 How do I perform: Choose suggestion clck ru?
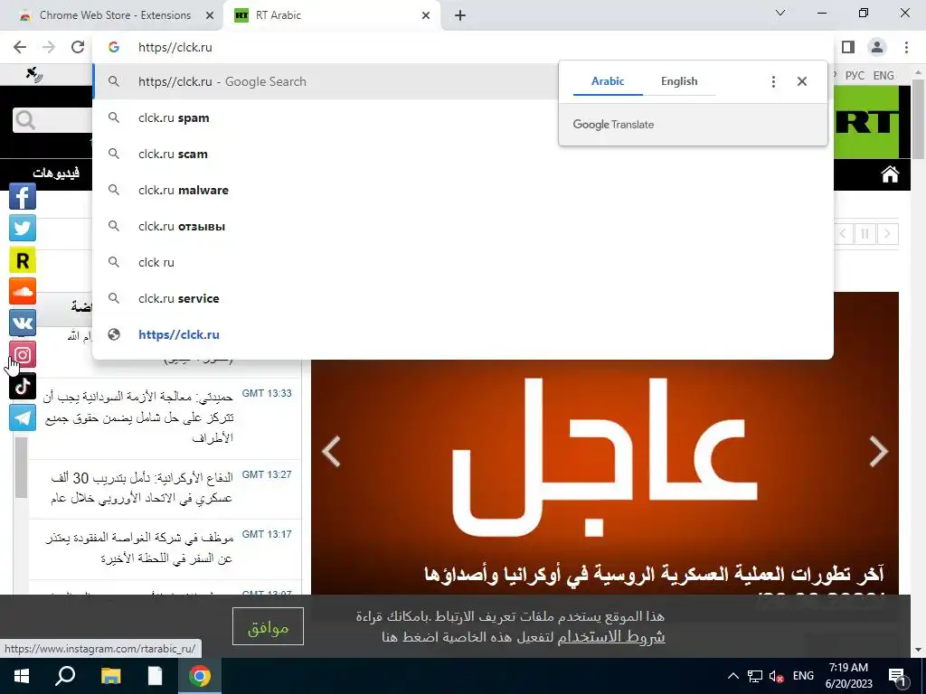(x=463, y=262)
